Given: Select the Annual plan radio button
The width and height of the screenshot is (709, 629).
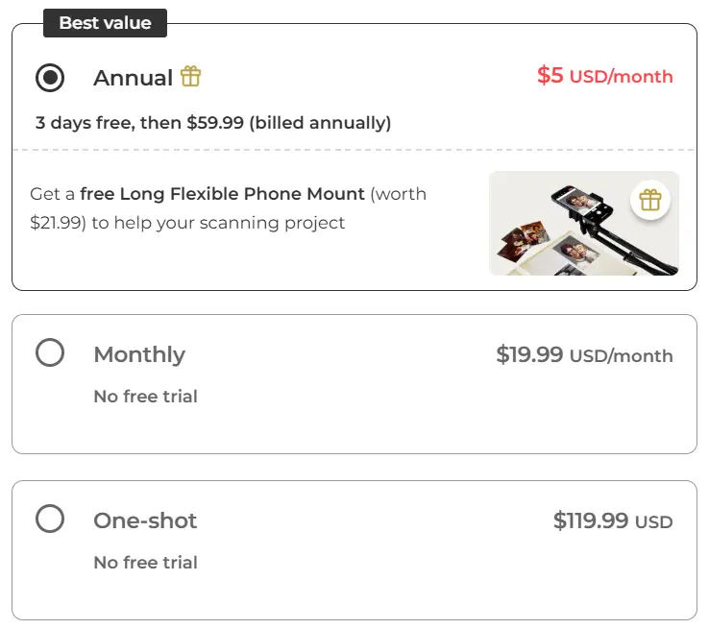Looking at the screenshot, I should pyautogui.click(x=50, y=78).
